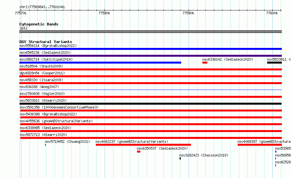Open nsv518504 (Shaikh2009) red variant bar
The height and width of the screenshot is (178, 291).
click(x=150, y=69)
